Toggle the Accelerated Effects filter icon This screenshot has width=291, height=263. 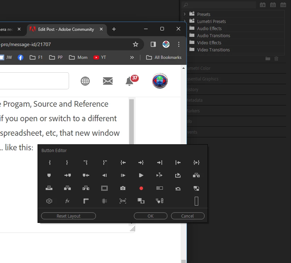pyautogui.click(x=263, y=5)
